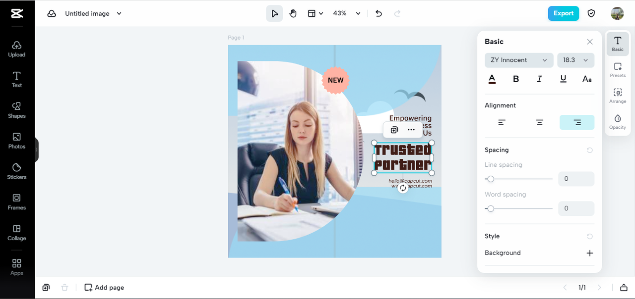Click the Word spacing slider handle
The image size is (635, 299).
491,208
